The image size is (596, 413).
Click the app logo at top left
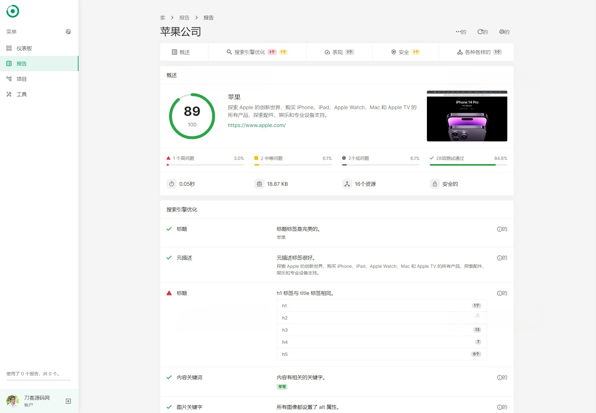(x=12, y=11)
